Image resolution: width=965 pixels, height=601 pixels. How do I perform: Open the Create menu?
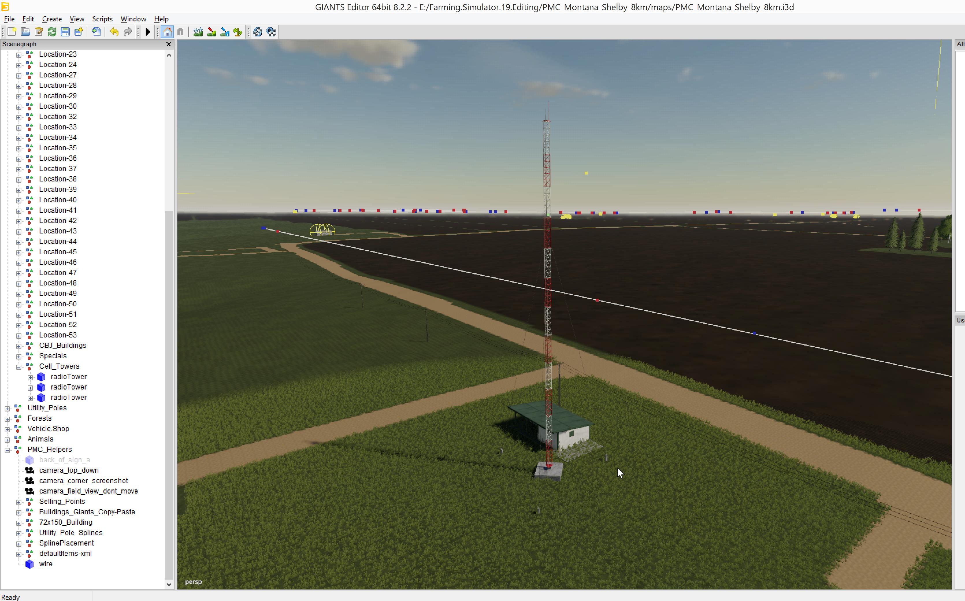tap(52, 19)
